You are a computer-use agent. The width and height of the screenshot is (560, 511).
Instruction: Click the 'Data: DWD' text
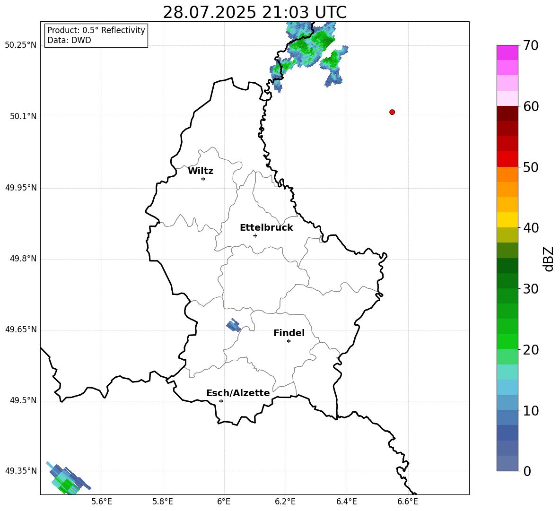(69, 40)
